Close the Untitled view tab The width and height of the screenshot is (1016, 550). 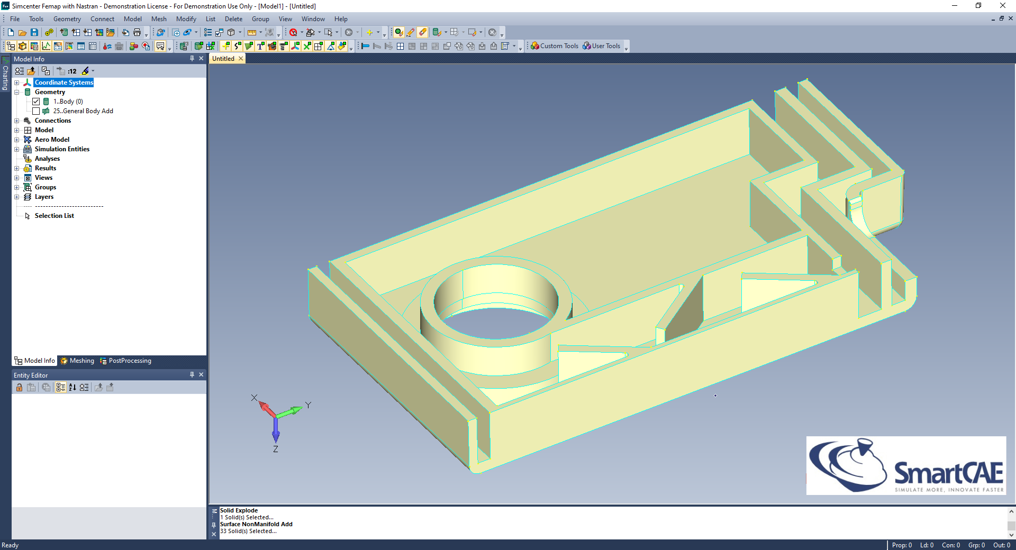point(241,59)
